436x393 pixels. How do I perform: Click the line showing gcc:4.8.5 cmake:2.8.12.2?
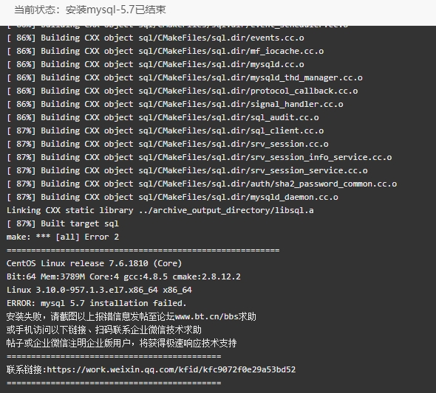[x=123, y=277]
